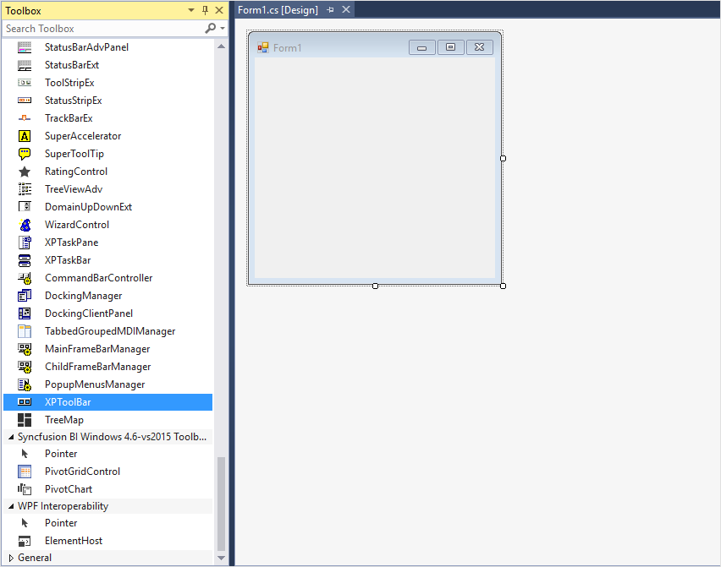
Task: Select the StatusBarAdvPanel icon in Toolbox
Action: click(x=25, y=47)
